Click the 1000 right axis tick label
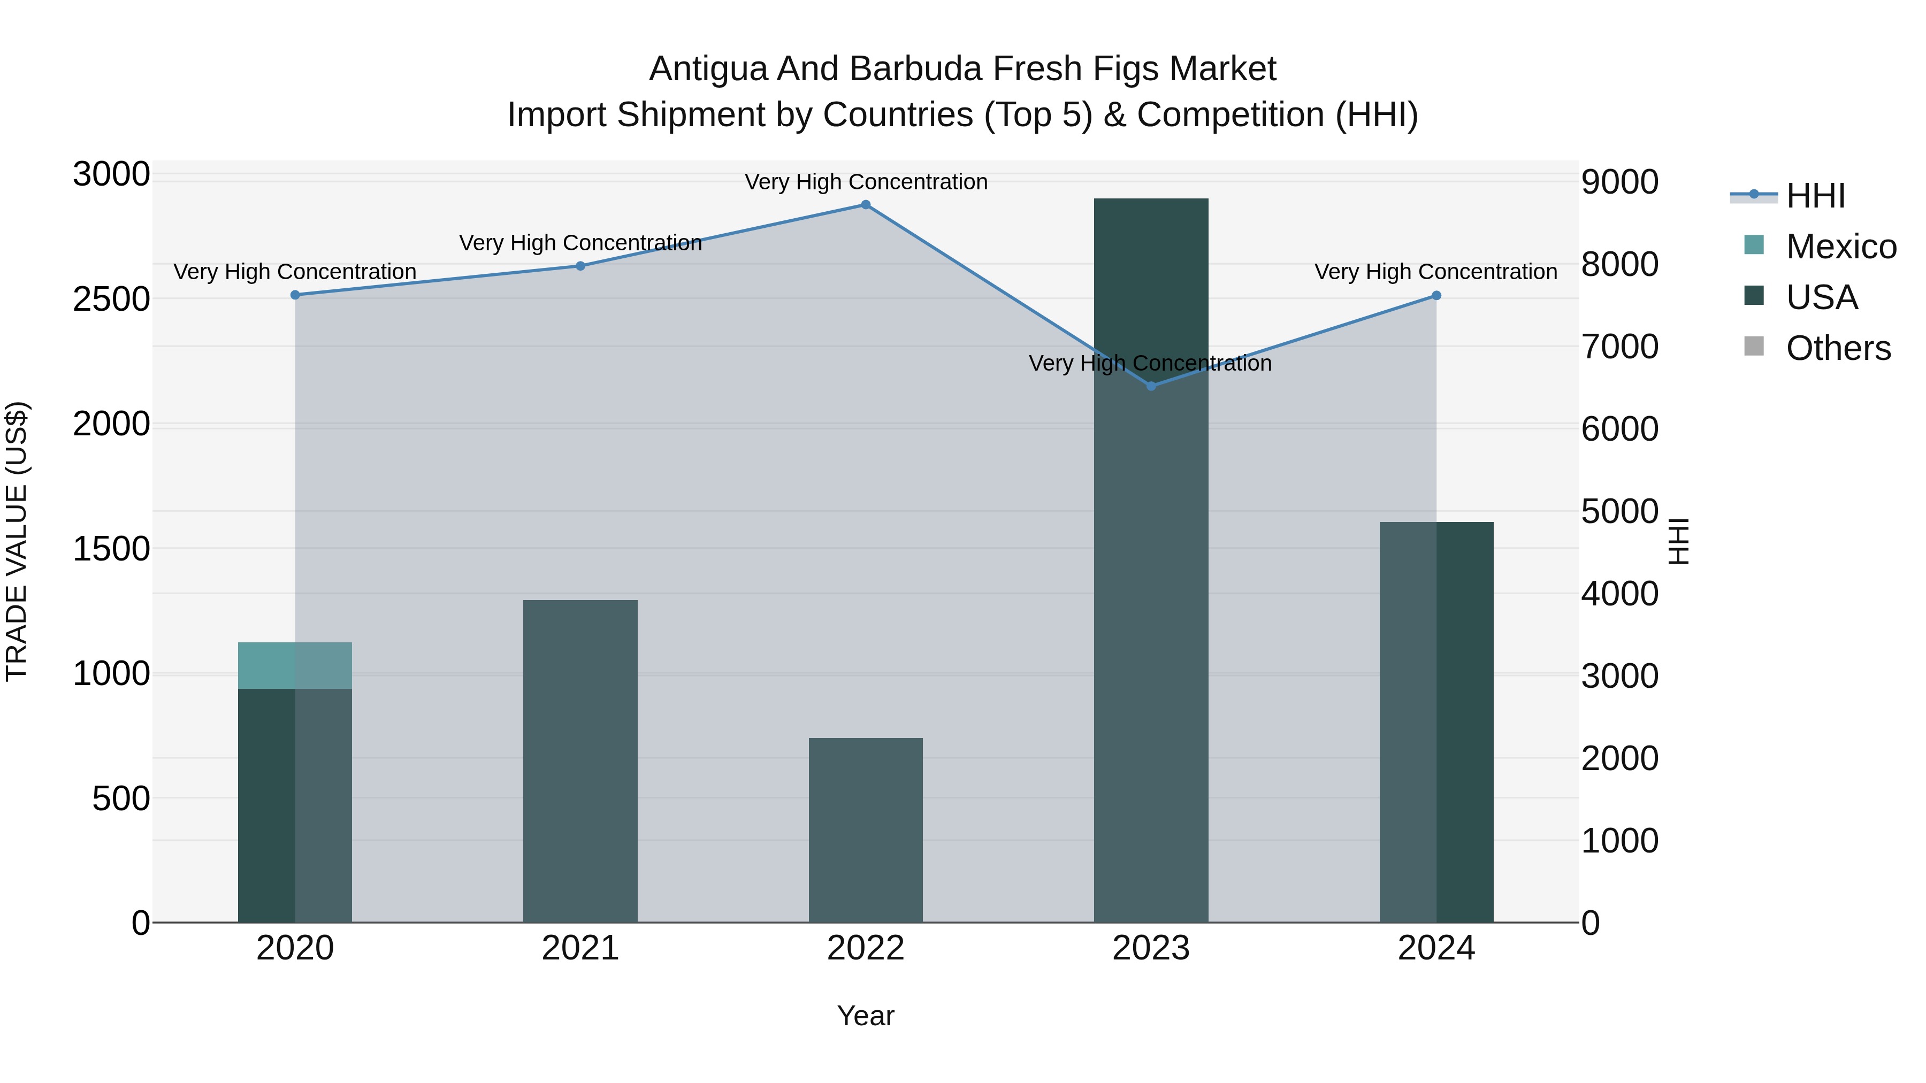Viewport: 1926px width, 1083px height. [x=1620, y=841]
